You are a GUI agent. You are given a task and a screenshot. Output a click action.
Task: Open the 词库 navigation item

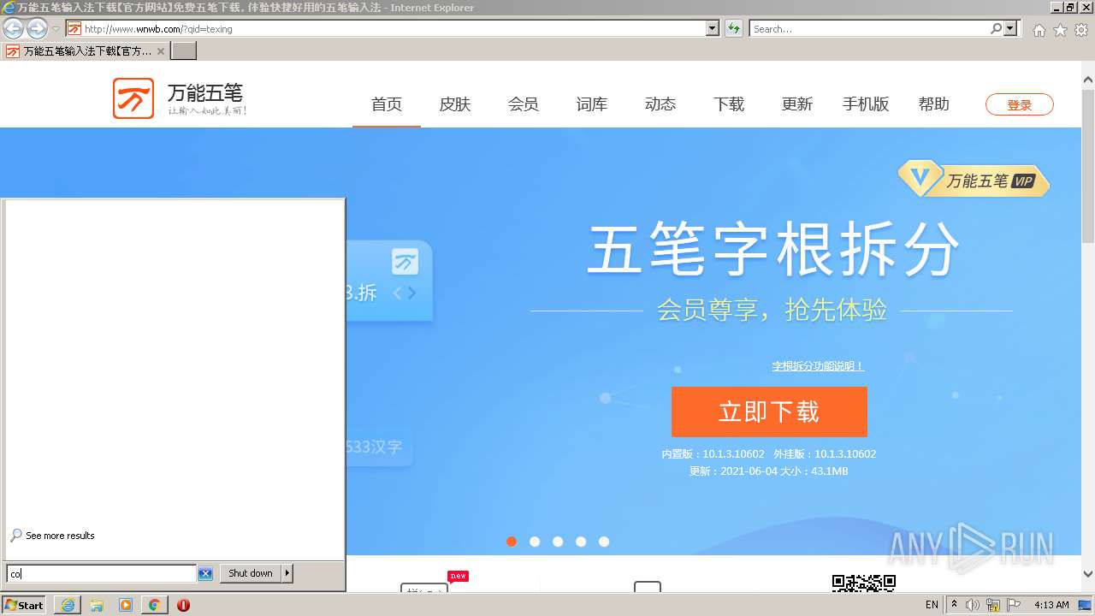coord(592,104)
